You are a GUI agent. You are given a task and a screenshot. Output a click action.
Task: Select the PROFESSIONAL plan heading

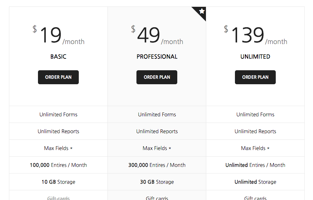157,57
